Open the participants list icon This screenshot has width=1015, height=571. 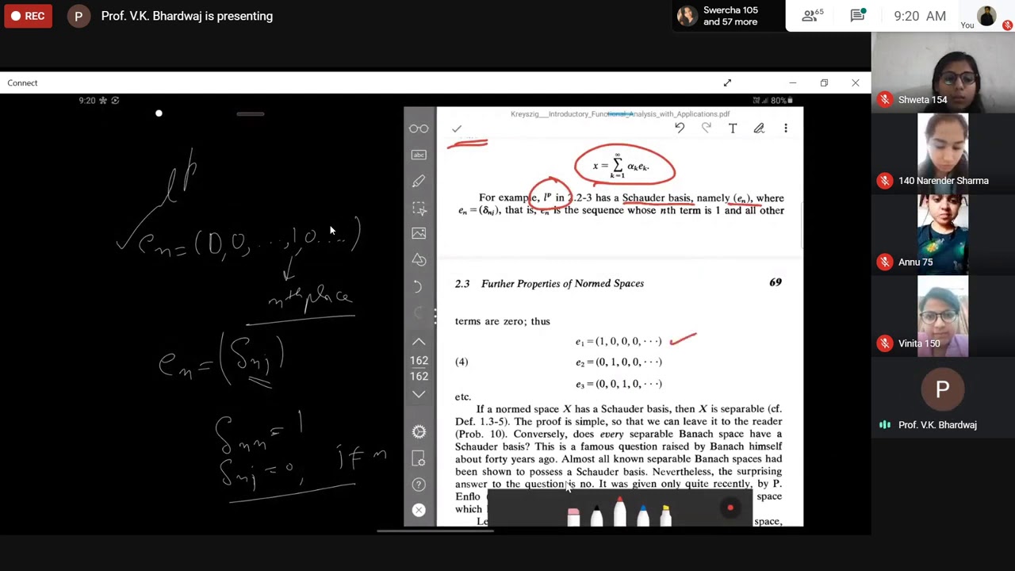811,15
